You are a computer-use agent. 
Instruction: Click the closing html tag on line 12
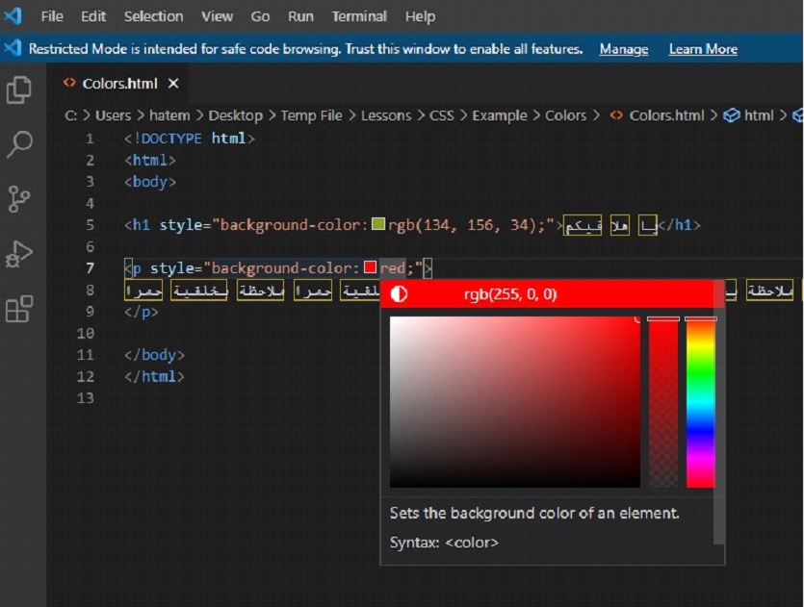(154, 376)
